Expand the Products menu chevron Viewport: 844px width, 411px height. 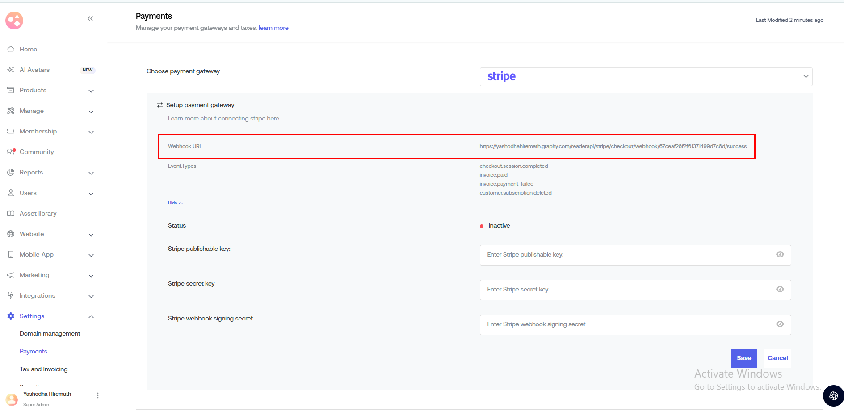coord(91,91)
